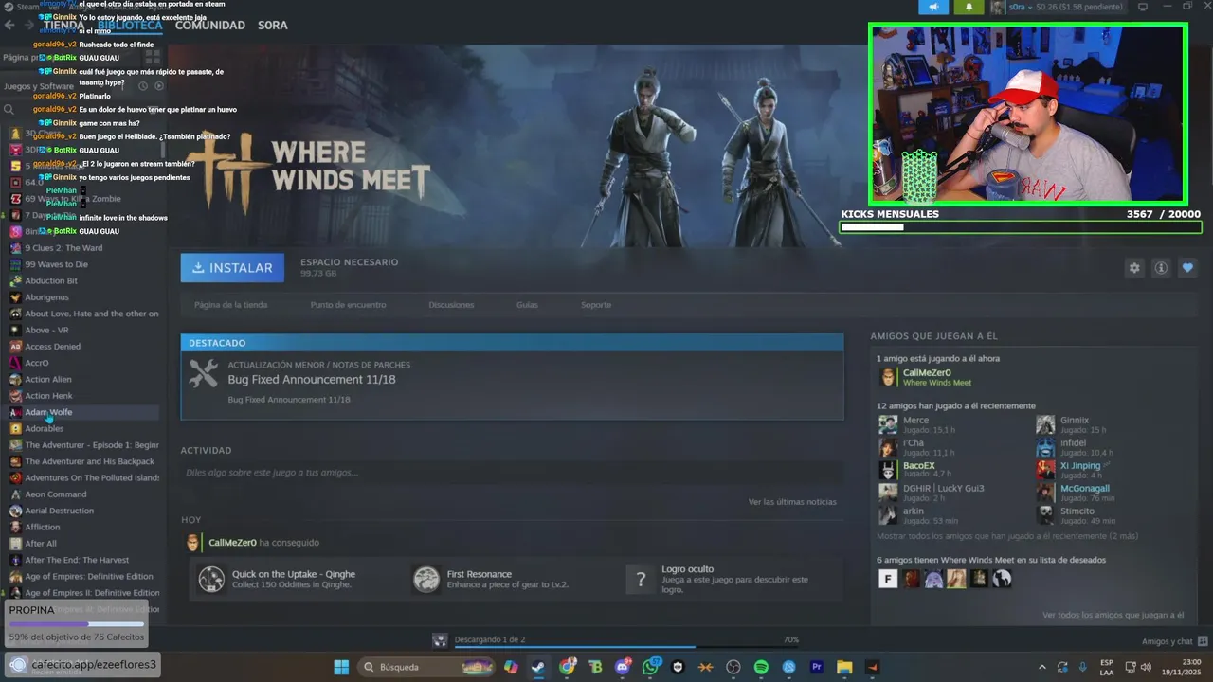This screenshot has height=682, width=1213.
Task: Open the Guías tab
Action: (527, 305)
